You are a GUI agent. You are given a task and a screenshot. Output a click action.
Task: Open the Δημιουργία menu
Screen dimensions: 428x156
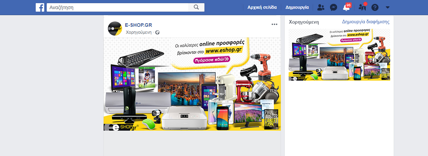(297, 7)
